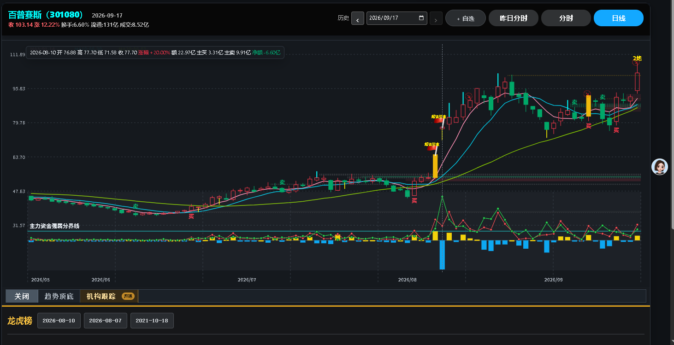Screen dimensions: 674x345
Task: Click the 31.57 price axis label
Action: (18, 225)
